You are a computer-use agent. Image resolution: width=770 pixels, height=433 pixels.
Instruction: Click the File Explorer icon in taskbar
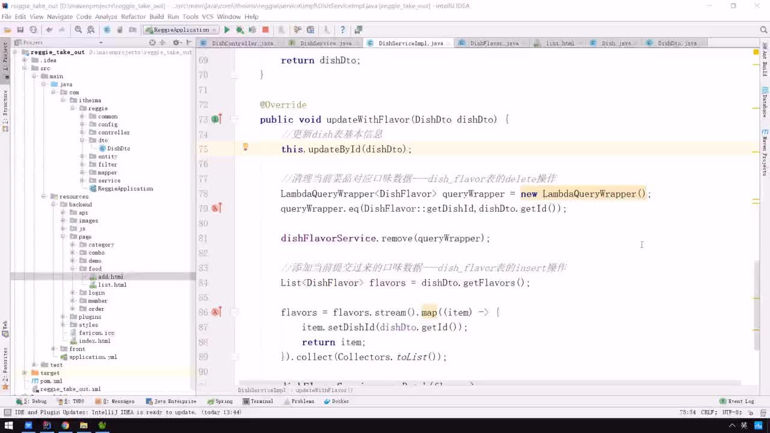point(84,425)
